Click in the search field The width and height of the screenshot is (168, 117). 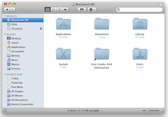(139, 10)
